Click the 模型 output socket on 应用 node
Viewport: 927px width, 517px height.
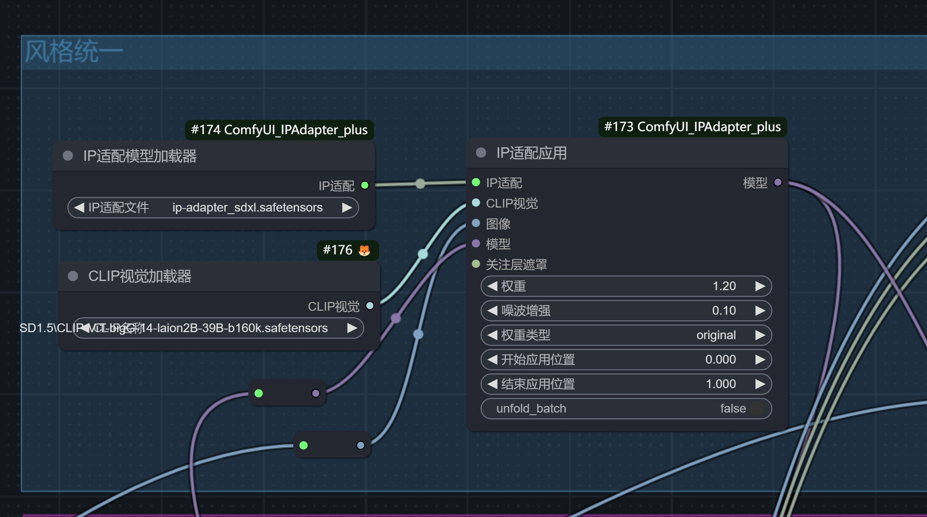tap(778, 182)
